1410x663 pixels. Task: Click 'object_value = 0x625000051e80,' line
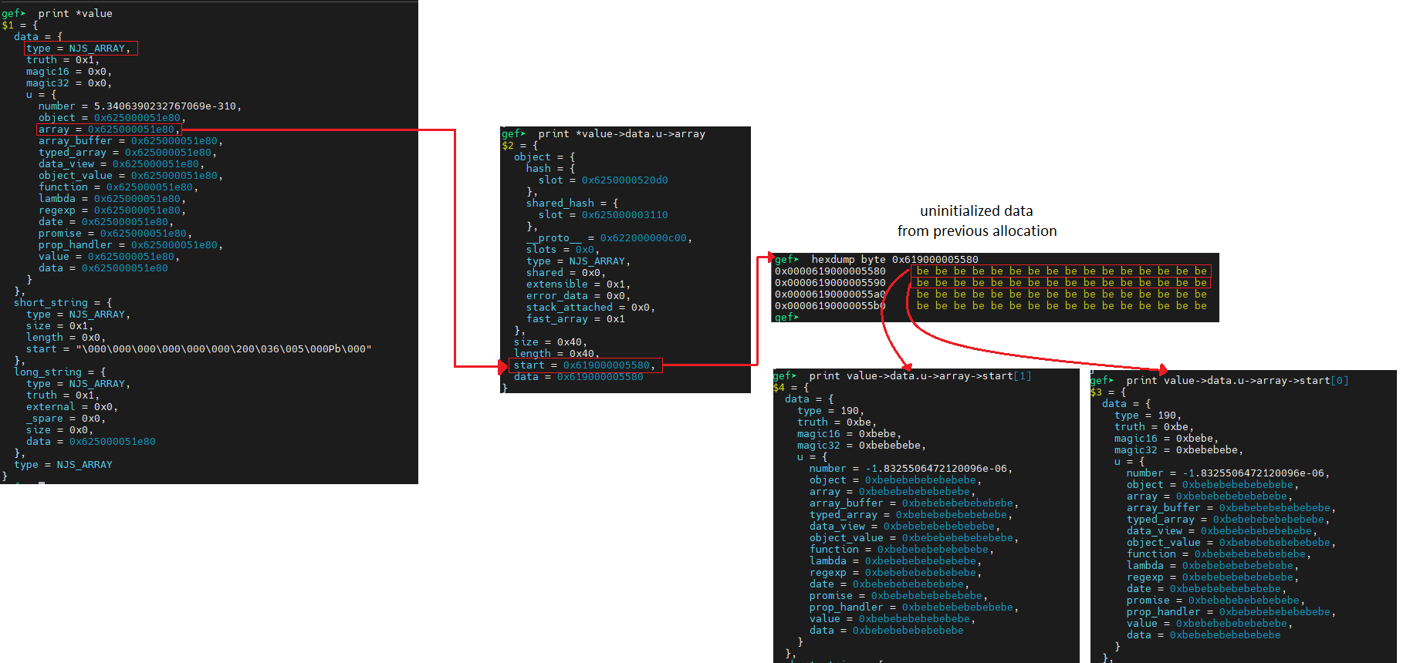point(130,175)
